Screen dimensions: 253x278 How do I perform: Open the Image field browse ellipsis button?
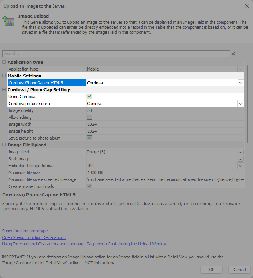click(x=241, y=152)
